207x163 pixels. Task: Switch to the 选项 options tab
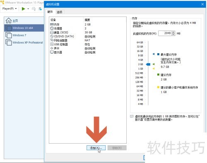click(60, 12)
